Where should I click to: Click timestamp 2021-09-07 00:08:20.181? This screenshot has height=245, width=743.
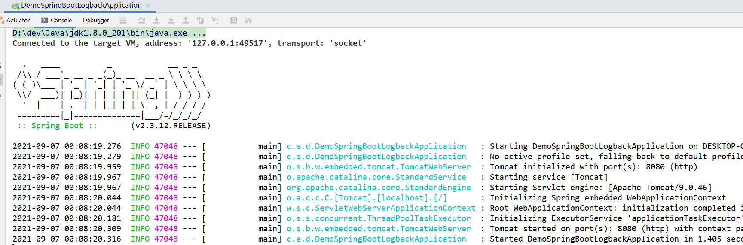point(67,218)
